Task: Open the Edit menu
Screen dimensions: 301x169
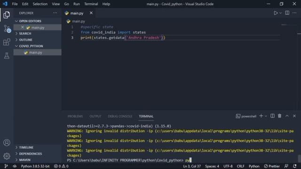Action: pyautogui.click(x=25, y=4)
